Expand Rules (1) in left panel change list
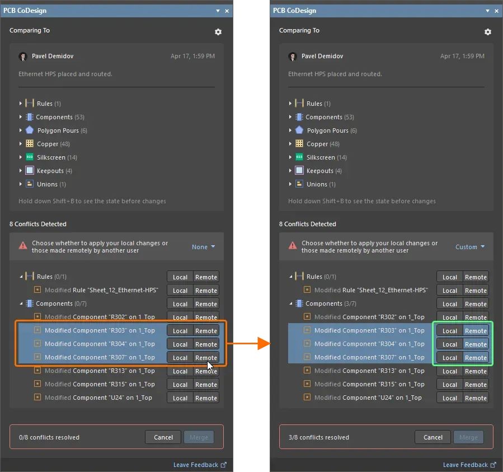The width and height of the screenshot is (503, 472). pos(21,104)
